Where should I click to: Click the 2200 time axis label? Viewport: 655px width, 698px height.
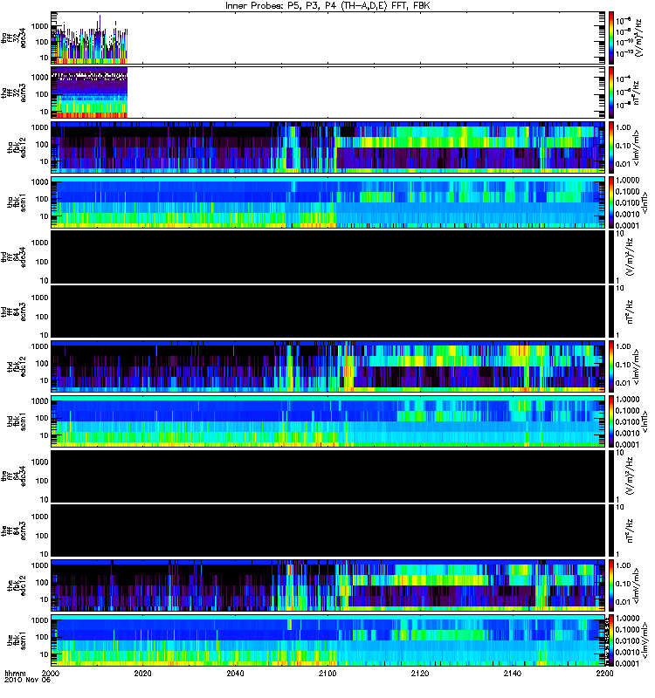point(604,674)
